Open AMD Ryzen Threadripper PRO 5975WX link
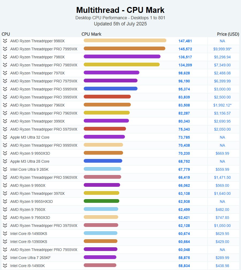 pos(44,129)
